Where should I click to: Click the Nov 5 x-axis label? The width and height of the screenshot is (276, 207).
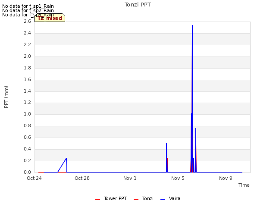178,178
